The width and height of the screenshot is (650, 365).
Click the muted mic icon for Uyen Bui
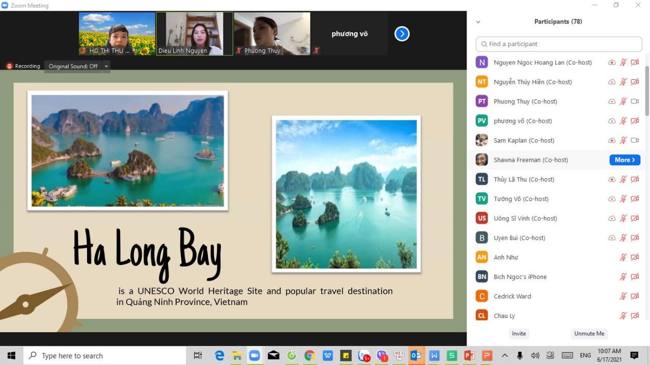[623, 238]
